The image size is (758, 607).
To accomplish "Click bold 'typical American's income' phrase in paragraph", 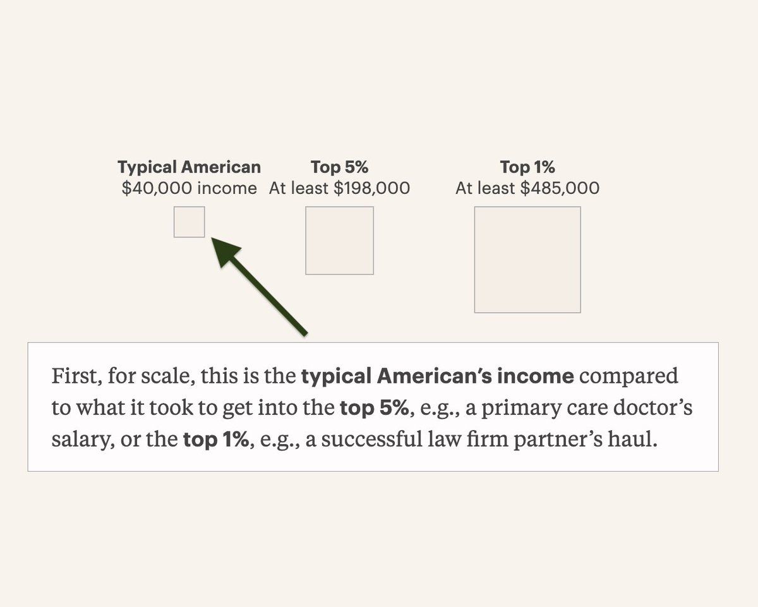I will coord(437,376).
